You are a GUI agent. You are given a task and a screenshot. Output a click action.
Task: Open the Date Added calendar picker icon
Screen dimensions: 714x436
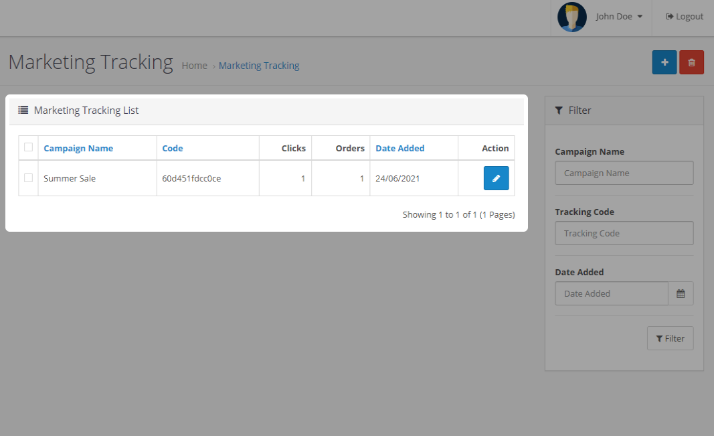[x=681, y=293]
